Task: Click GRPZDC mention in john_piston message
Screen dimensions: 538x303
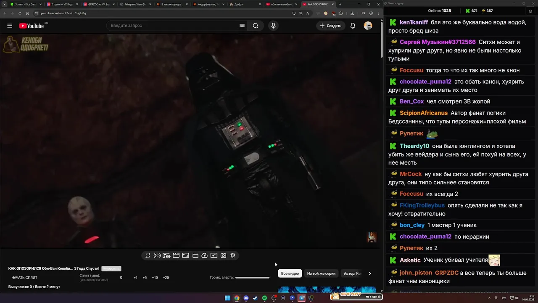Action: tap(446, 272)
